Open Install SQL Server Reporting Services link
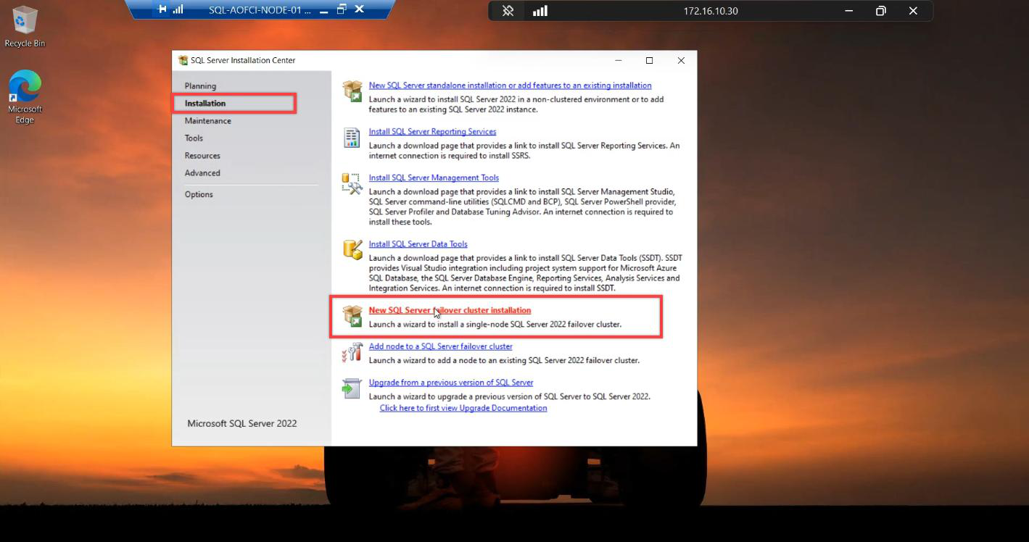 [x=432, y=132]
